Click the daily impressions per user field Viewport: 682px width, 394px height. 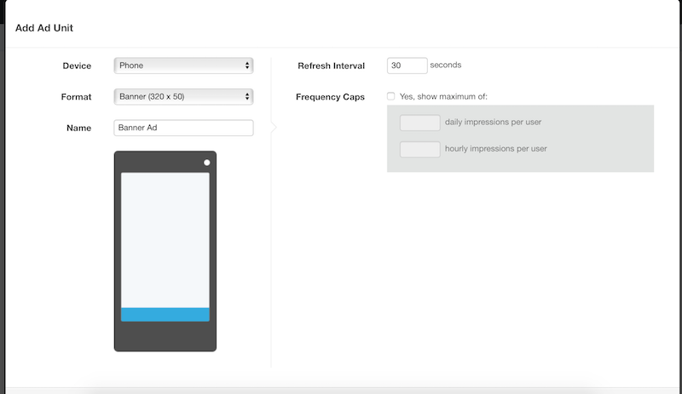pyautogui.click(x=420, y=123)
